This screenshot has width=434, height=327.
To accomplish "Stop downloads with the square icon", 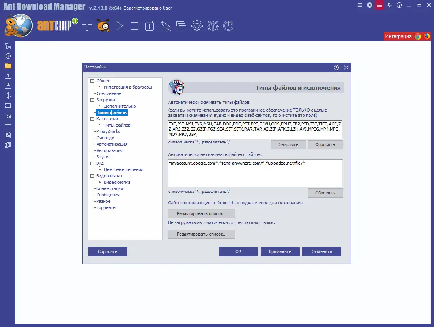I will coord(134,25).
